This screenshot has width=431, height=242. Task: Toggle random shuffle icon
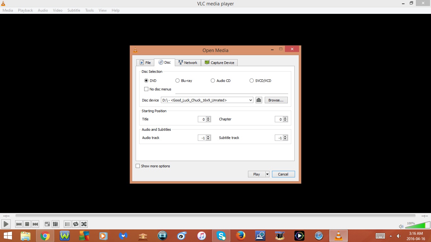point(84,224)
